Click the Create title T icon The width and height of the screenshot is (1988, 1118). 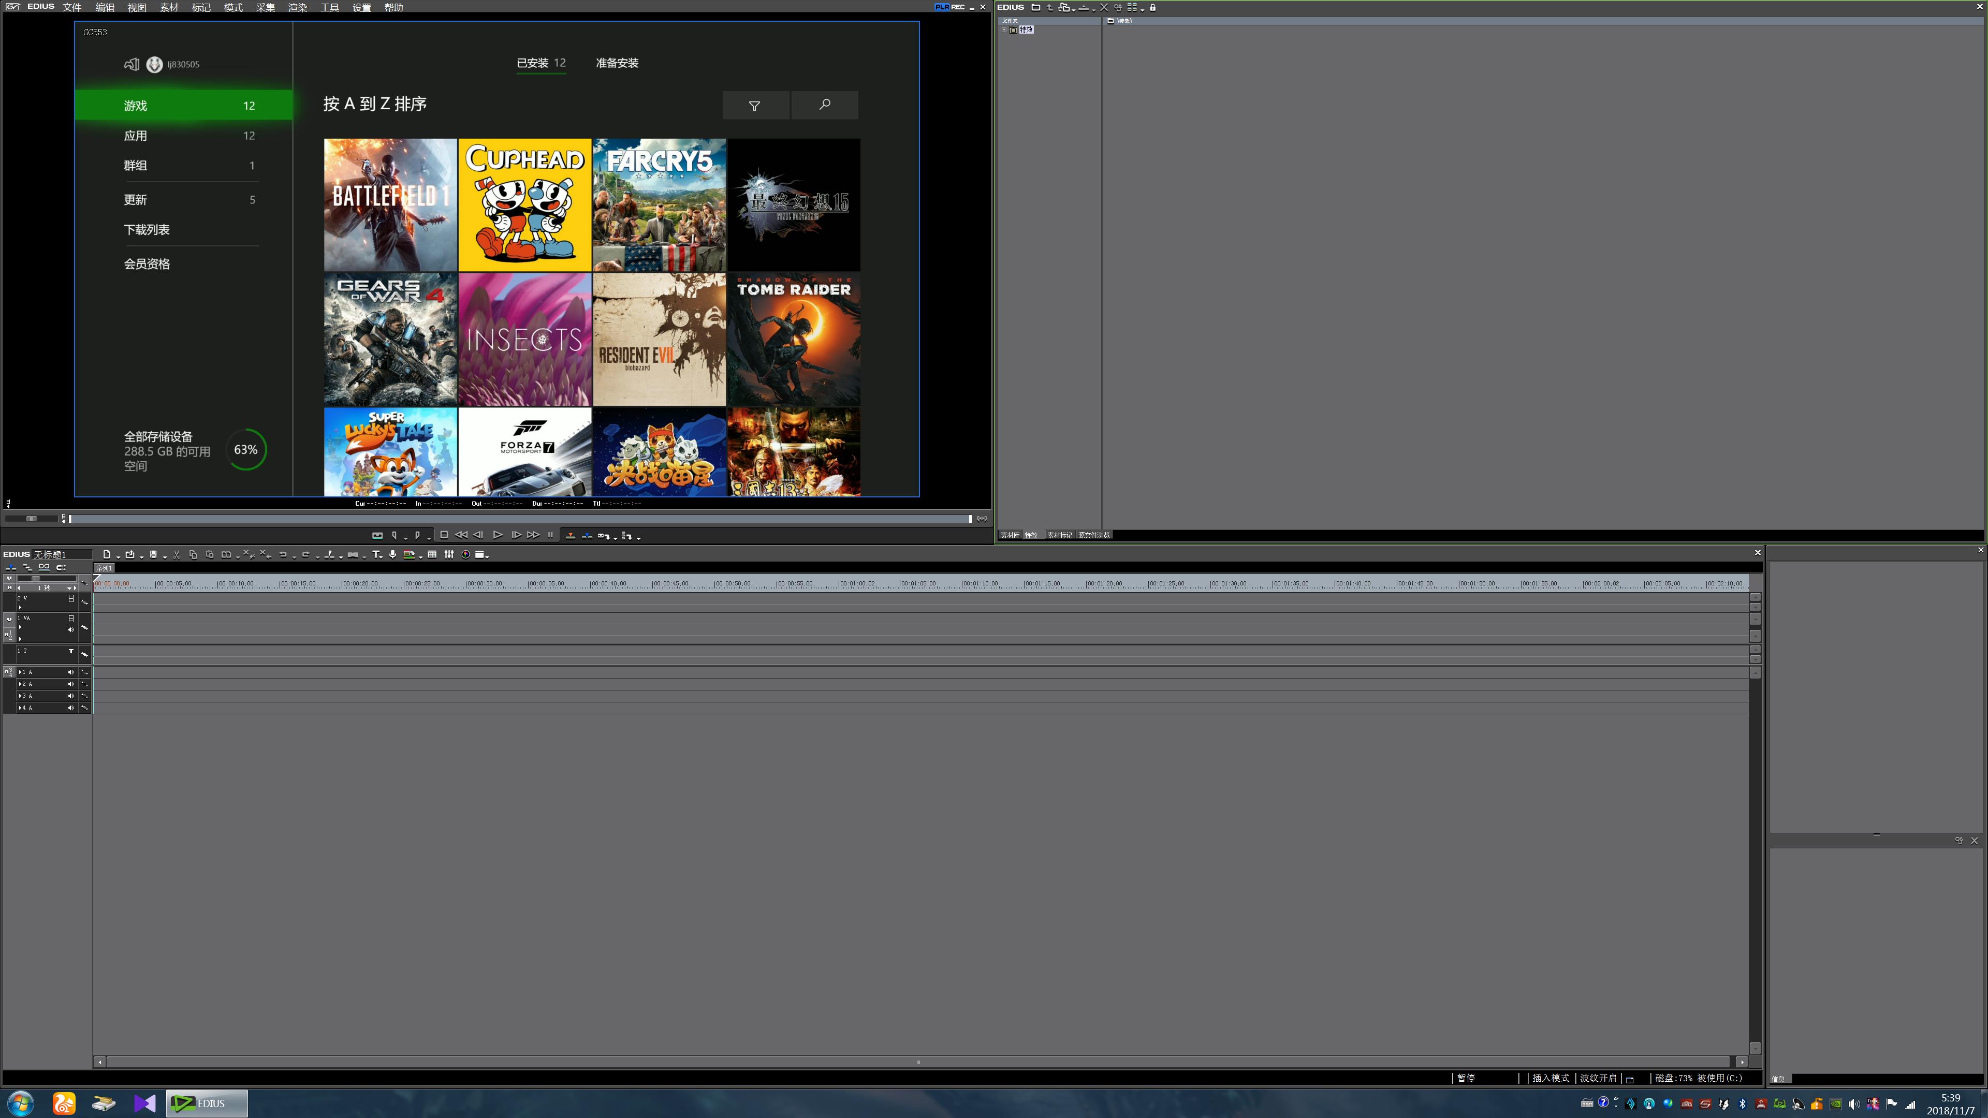click(x=376, y=554)
